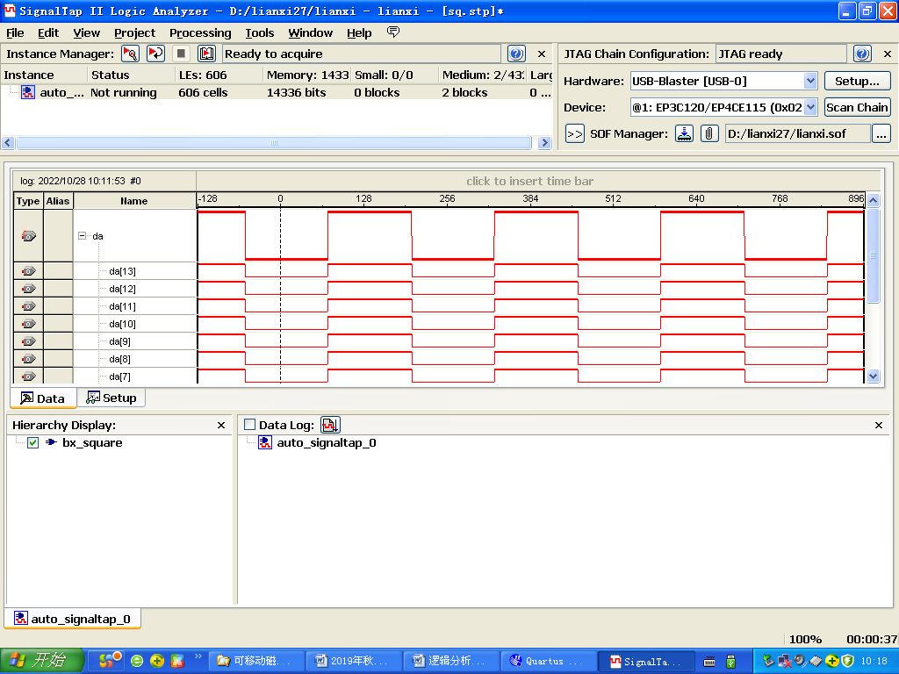Screen dimensions: 899x674
Task: Click the hardware Setup... button
Action: (x=857, y=81)
